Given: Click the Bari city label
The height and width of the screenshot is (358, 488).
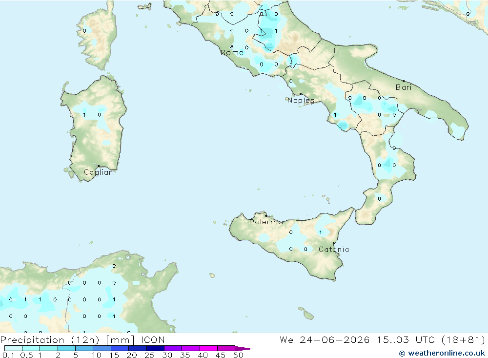Looking at the screenshot, I should [x=404, y=87].
